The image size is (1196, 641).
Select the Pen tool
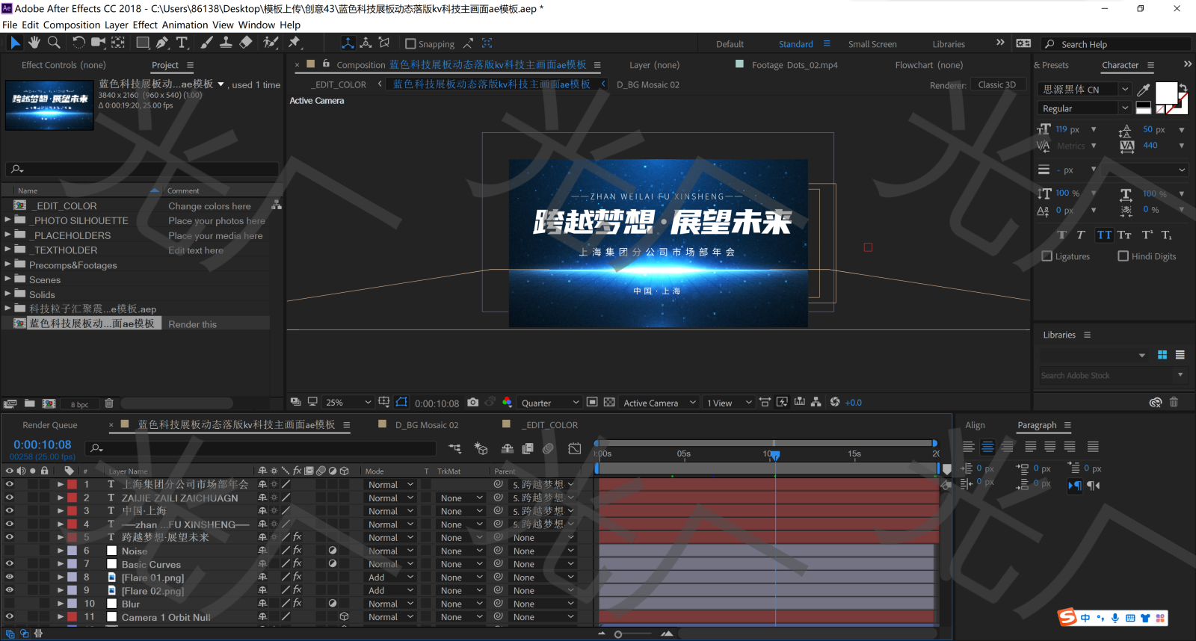pyautogui.click(x=162, y=43)
